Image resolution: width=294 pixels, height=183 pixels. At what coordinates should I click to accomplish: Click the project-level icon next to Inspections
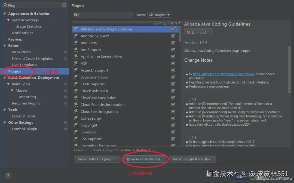(x=65, y=52)
